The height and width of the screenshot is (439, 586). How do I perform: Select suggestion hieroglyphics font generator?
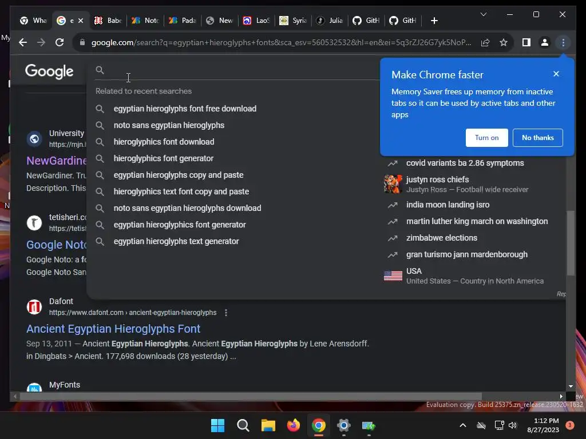click(x=164, y=158)
